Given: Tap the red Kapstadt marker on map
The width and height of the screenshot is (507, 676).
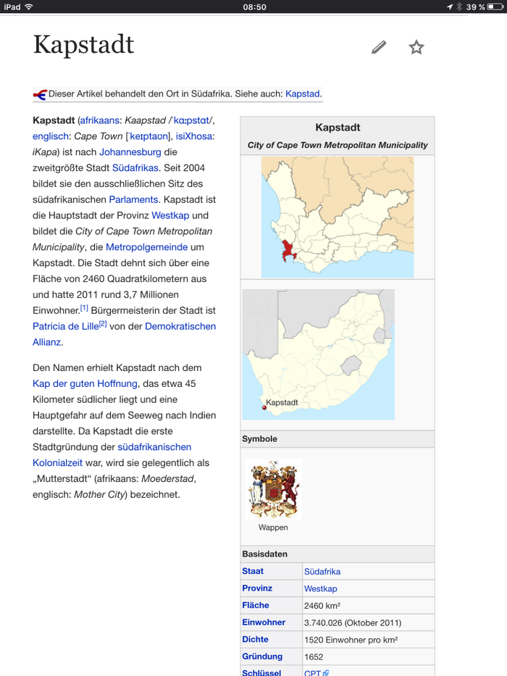Looking at the screenshot, I should 264,407.
